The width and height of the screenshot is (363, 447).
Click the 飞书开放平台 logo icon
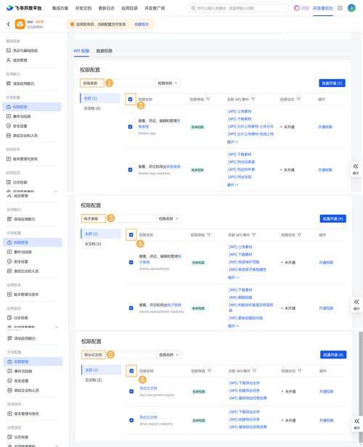coord(9,8)
